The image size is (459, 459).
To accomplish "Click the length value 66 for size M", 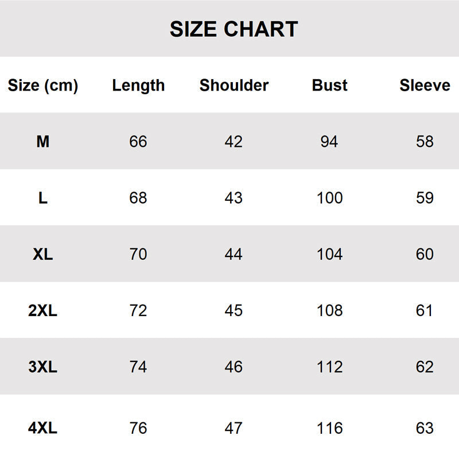I will (138, 141).
